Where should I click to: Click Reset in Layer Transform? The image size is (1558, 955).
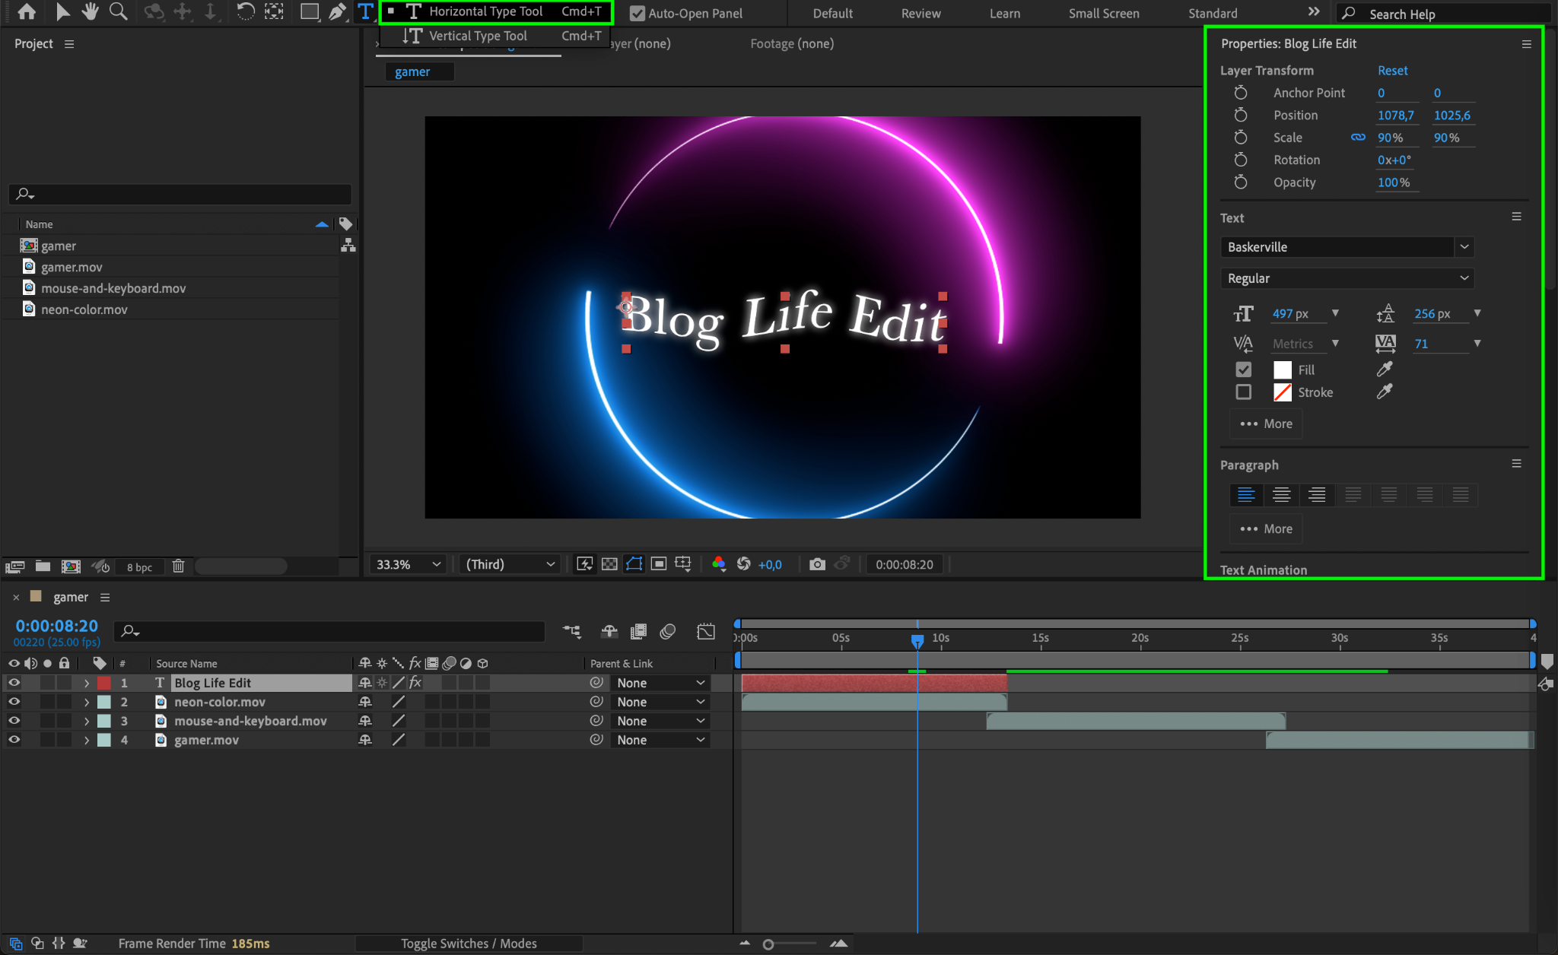coord(1392,70)
